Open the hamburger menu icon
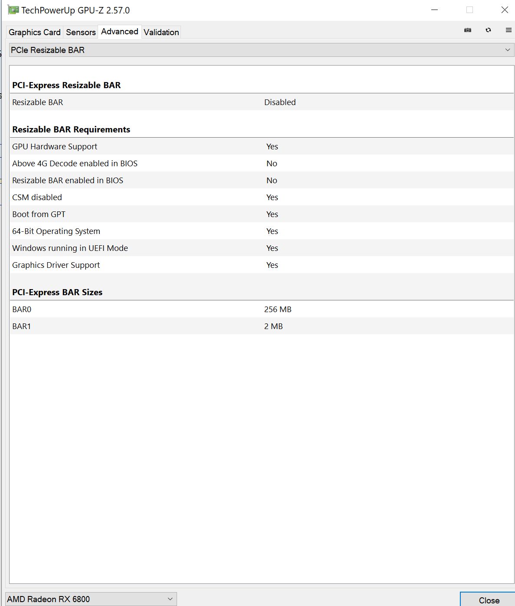 click(508, 30)
